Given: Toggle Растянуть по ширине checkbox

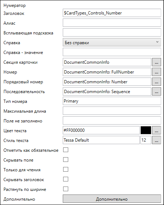Looking at the screenshot, I should (x=66, y=189).
